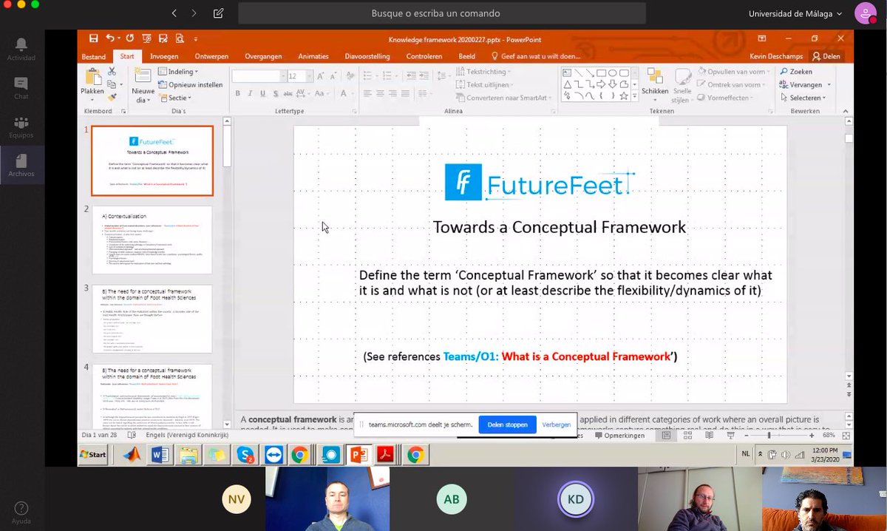Select slide 2 Contextualisation thumbnail
The height and width of the screenshot is (531, 887).
pos(152,240)
